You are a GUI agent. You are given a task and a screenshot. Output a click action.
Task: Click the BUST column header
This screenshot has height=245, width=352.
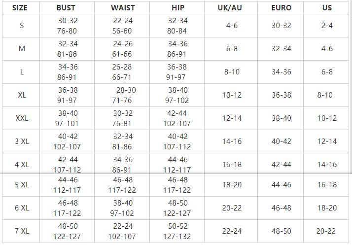tap(66, 8)
